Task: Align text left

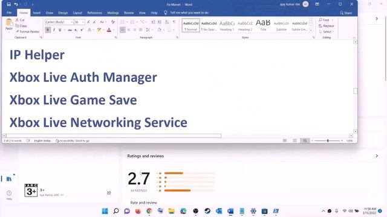Action: pyautogui.click(x=122, y=30)
